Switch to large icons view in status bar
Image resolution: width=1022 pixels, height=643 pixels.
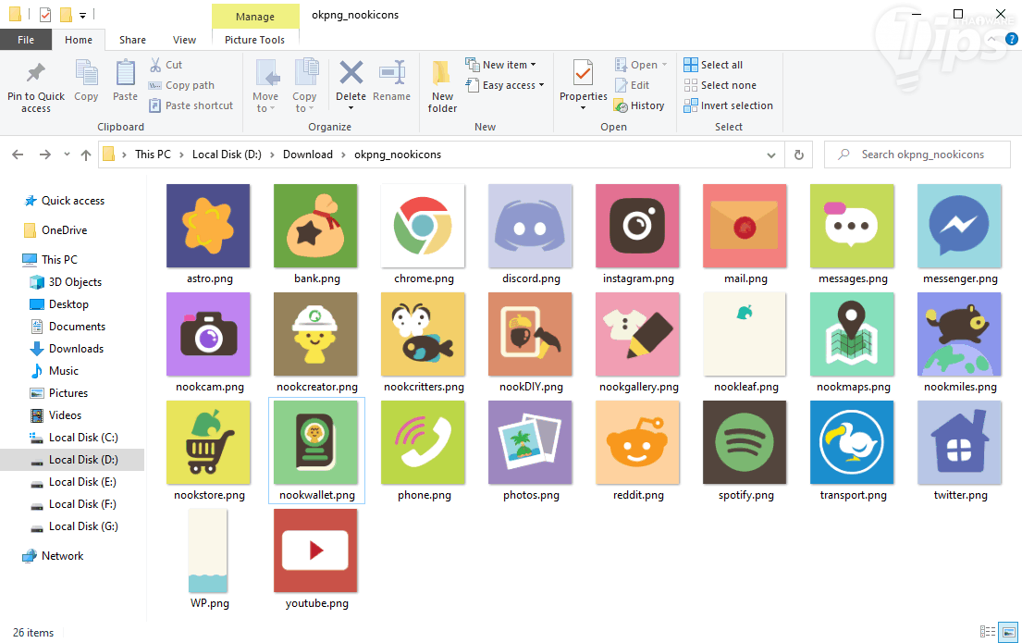coord(1007,633)
